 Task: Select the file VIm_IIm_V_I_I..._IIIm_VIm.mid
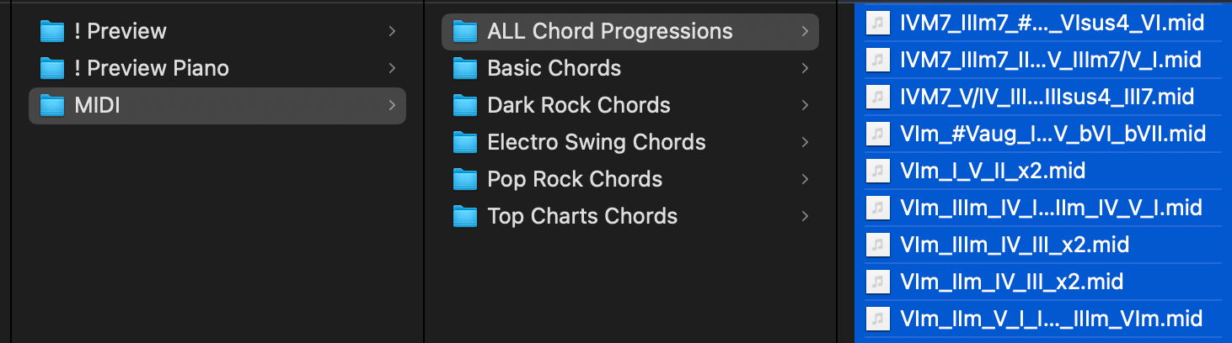point(1051,319)
